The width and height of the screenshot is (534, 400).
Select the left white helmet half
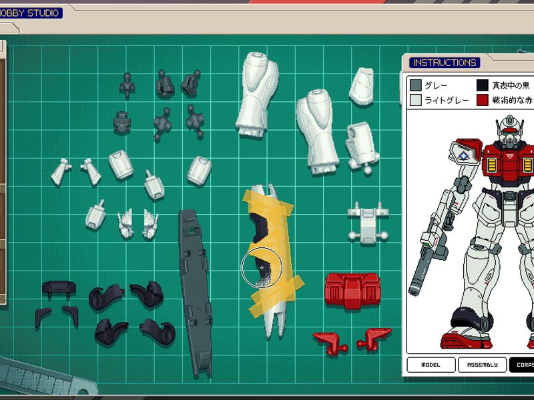[x=125, y=224]
